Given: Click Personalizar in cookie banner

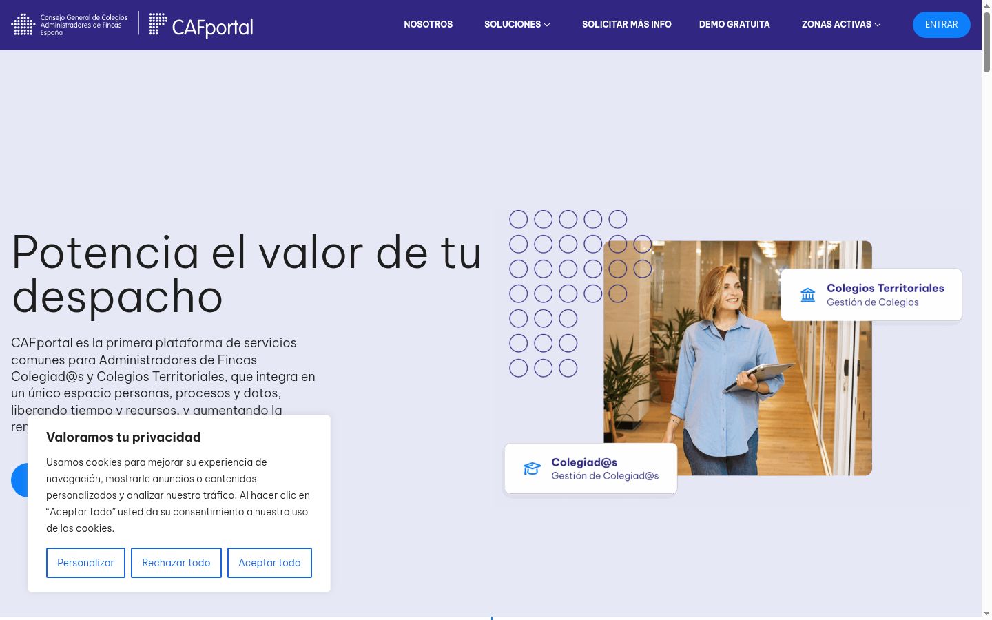Looking at the screenshot, I should click(85, 563).
